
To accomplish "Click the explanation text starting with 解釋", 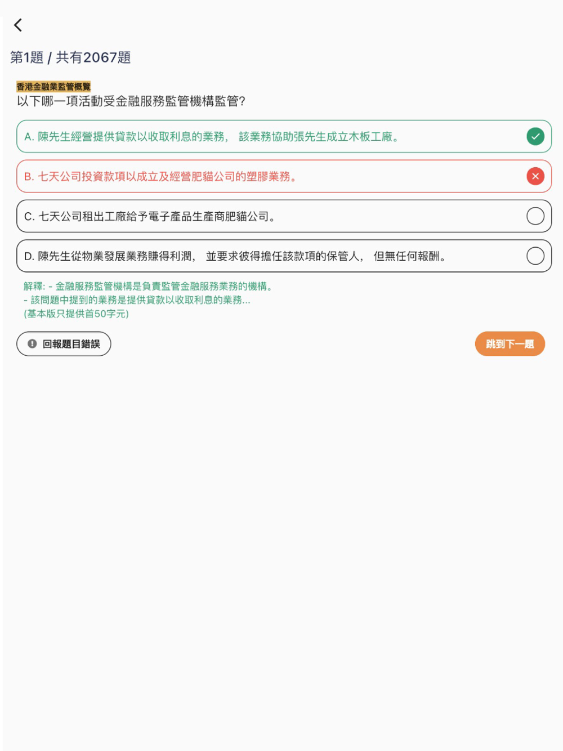I will tap(150, 287).
